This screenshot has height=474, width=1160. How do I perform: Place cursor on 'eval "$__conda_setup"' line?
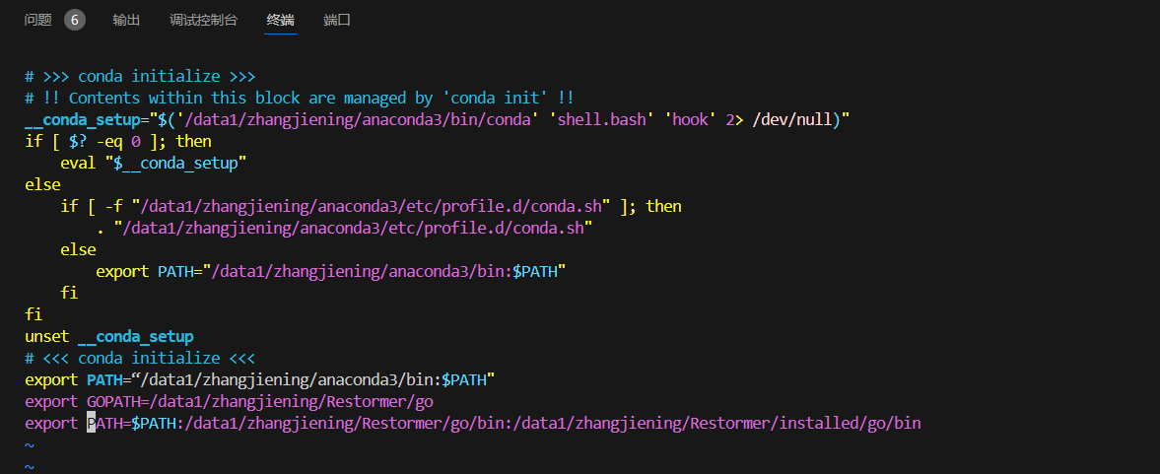coord(153,163)
